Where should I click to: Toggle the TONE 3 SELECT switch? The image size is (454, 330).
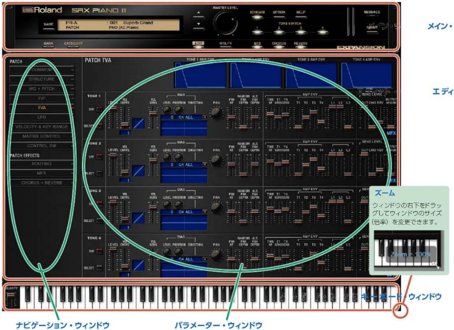tap(99, 220)
